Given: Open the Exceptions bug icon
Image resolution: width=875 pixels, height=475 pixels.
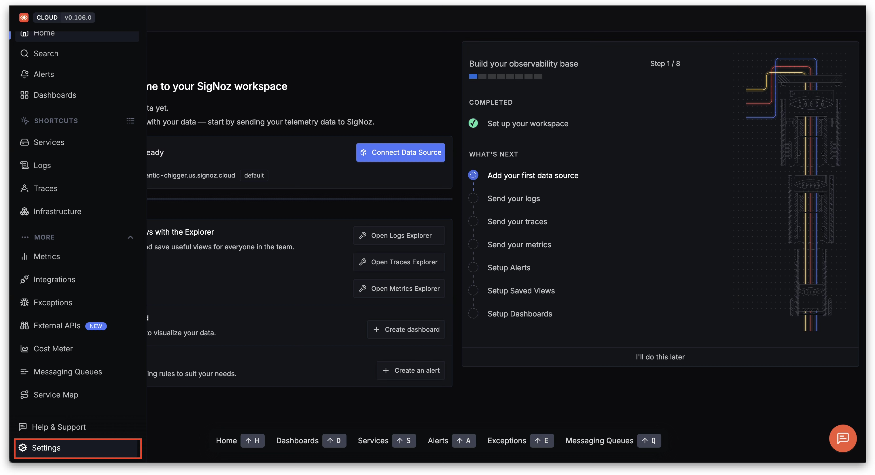Looking at the screenshot, I should point(24,302).
